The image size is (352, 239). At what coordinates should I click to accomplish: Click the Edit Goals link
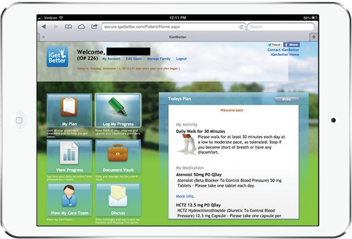[x=133, y=59]
